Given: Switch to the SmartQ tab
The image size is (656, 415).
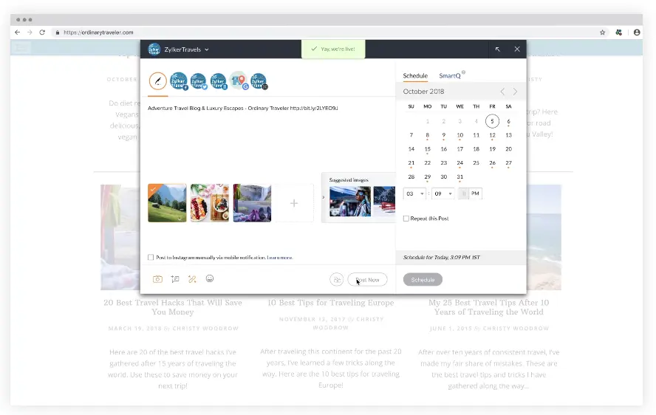Looking at the screenshot, I should [450, 76].
